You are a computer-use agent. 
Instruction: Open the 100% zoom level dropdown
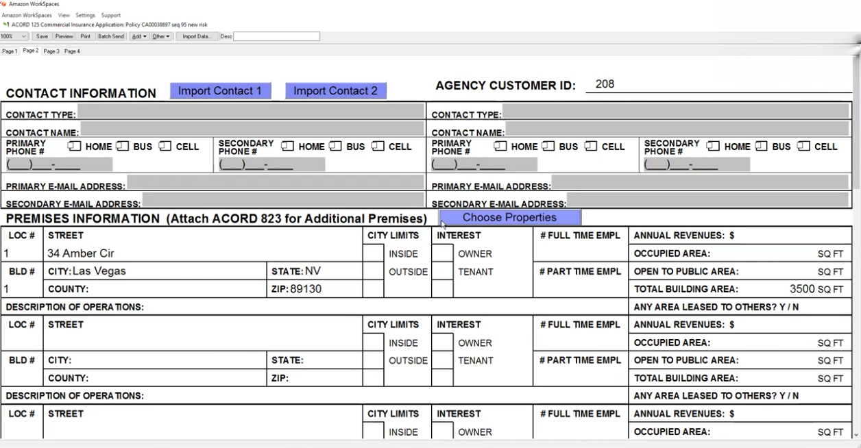(14, 36)
